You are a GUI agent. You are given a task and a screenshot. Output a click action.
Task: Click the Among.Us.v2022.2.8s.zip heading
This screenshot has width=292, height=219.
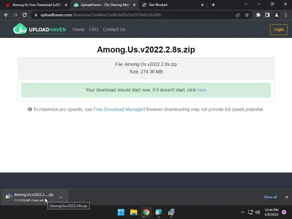146,50
